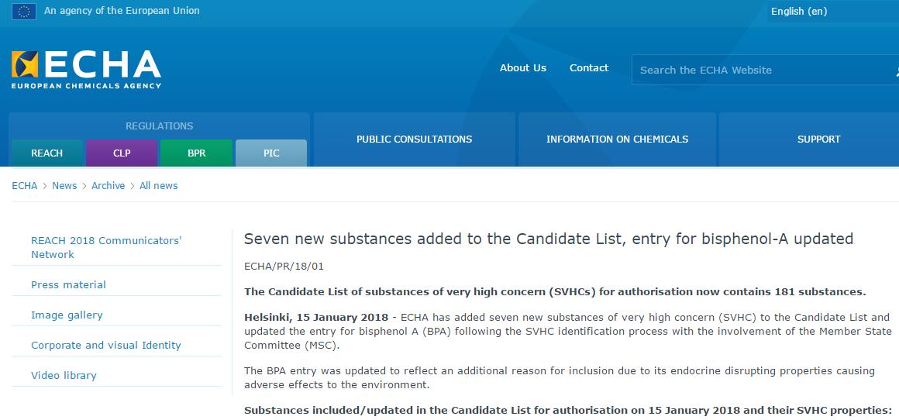Open the Video library sidebar link
Image resolution: width=899 pixels, height=420 pixels.
click(64, 376)
